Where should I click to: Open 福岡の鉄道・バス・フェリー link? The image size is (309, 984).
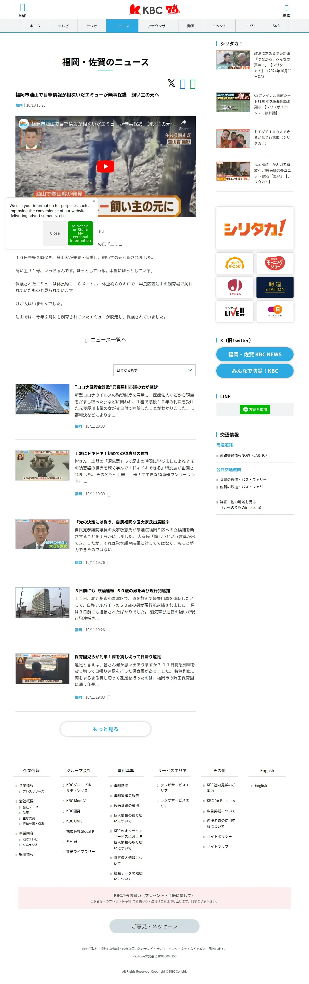[x=243, y=480]
